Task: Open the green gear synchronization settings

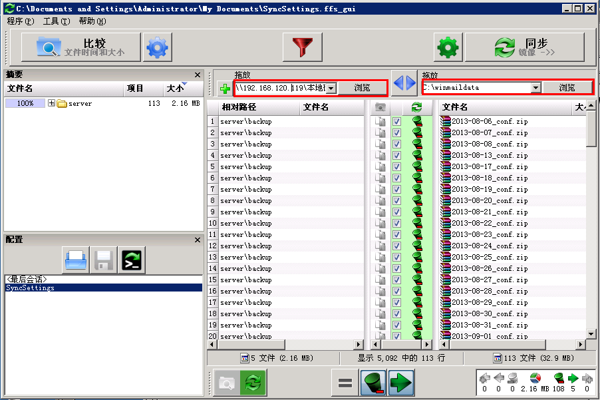Action: pos(448,48)
